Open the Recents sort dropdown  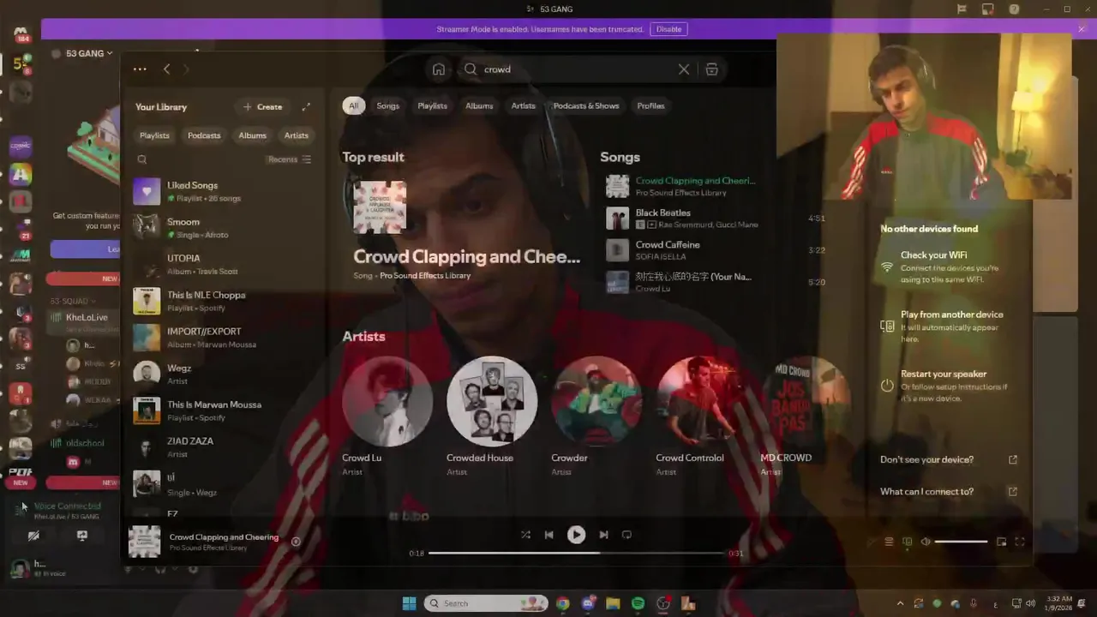(x=290, y=159)
